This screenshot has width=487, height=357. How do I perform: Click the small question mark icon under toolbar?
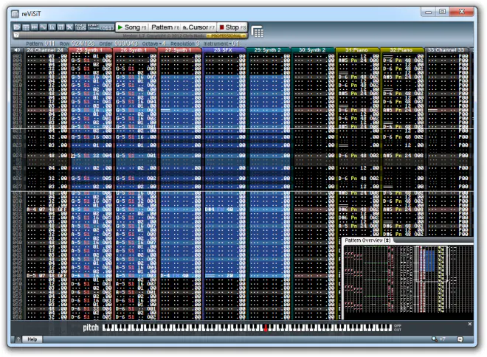[x=16, y=35]
